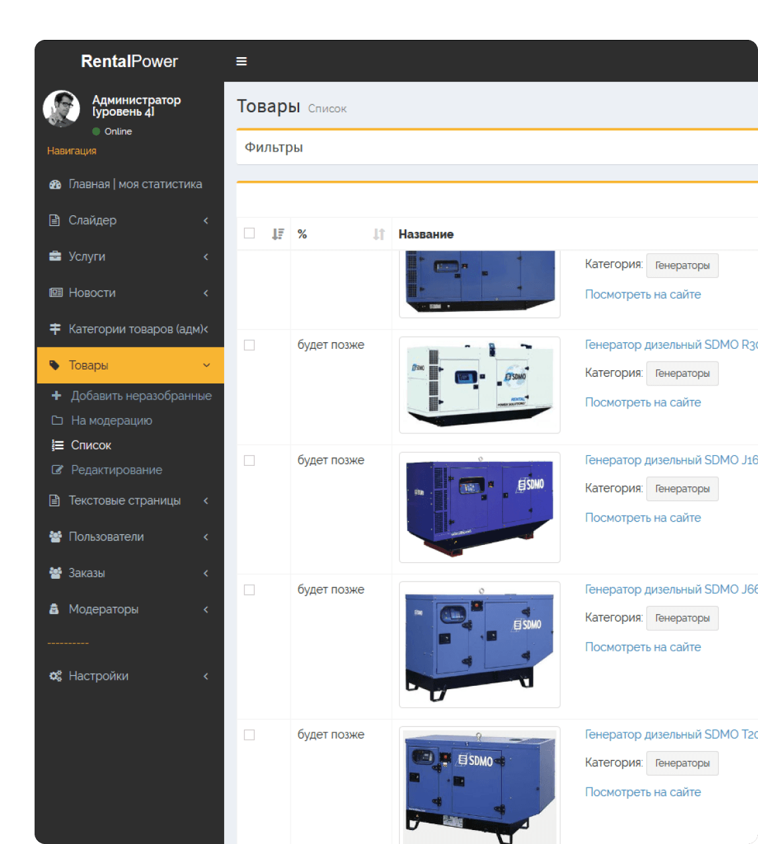Viewport: 758px width, 844px height.
Task: Sort by the Название column header
Action: (x=426, y=234)
